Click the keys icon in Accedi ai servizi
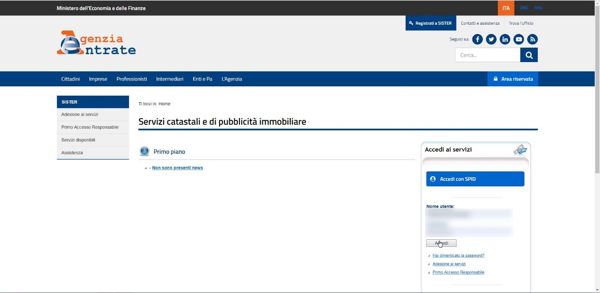Screen dimensions: 600x293 520,150
